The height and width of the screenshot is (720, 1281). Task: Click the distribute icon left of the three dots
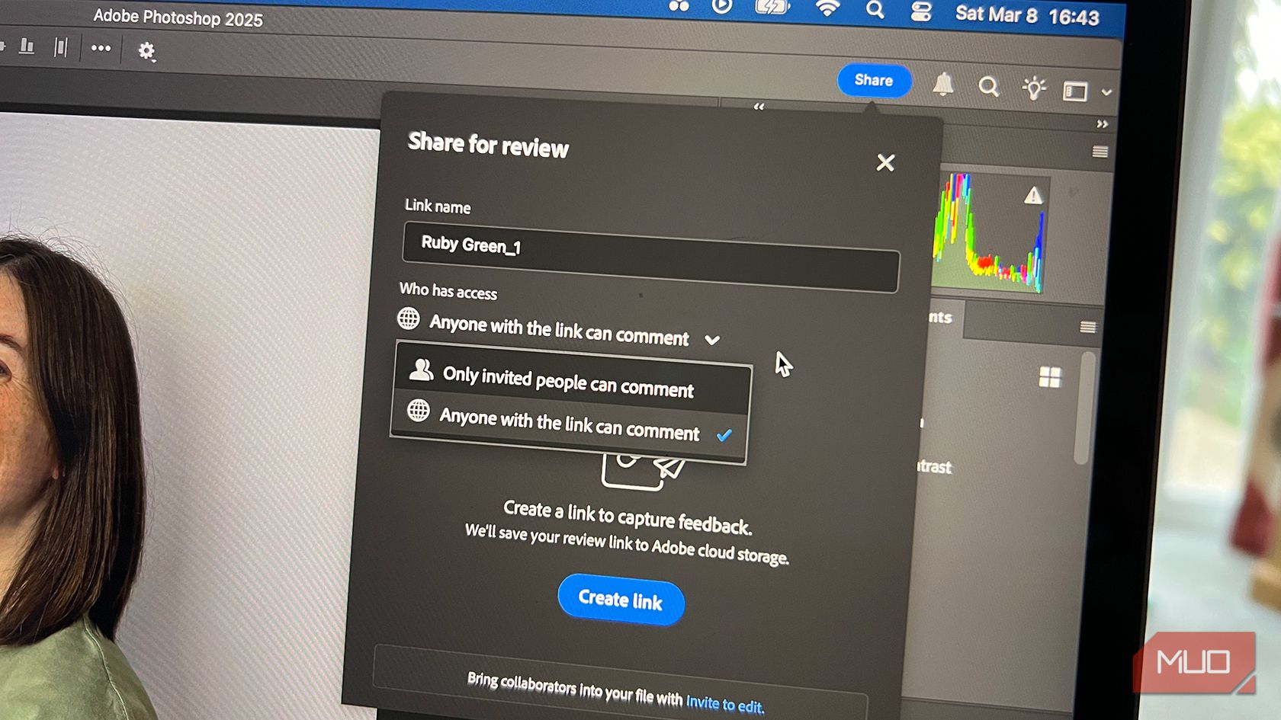pos(61,47)
